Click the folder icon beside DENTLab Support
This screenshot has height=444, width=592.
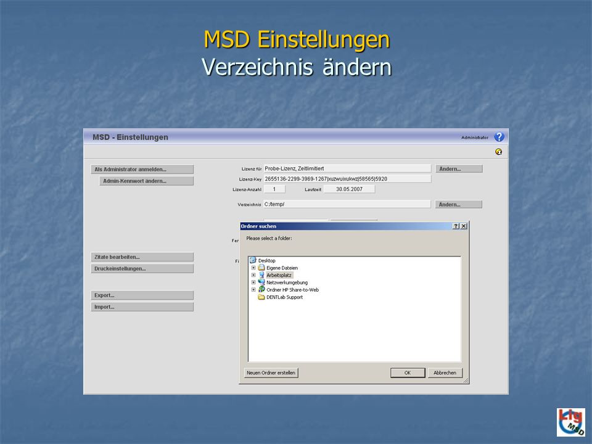[x=261, y=297]
